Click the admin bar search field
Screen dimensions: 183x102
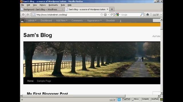tap(156, 20)
